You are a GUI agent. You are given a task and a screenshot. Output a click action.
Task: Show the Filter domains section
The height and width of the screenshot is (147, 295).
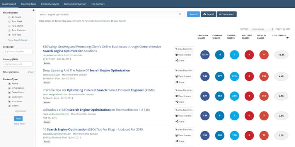coord(31,72)
